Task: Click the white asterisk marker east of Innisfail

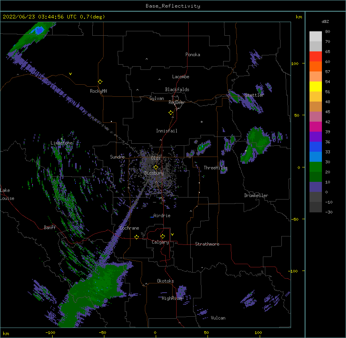Action: [x=201, y=122]
